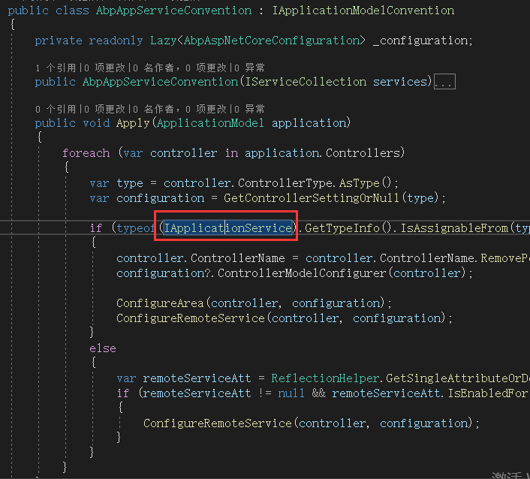
Task: Click the null keyword in the condition
Action: pos(291,393)
